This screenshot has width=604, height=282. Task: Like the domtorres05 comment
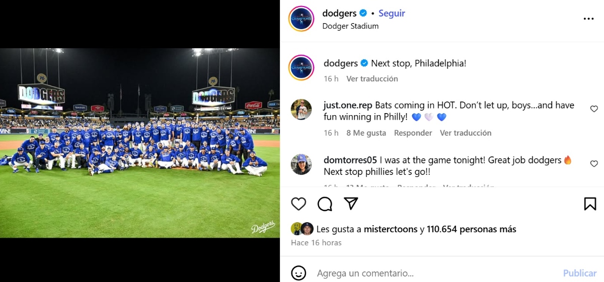pos(594,163)
